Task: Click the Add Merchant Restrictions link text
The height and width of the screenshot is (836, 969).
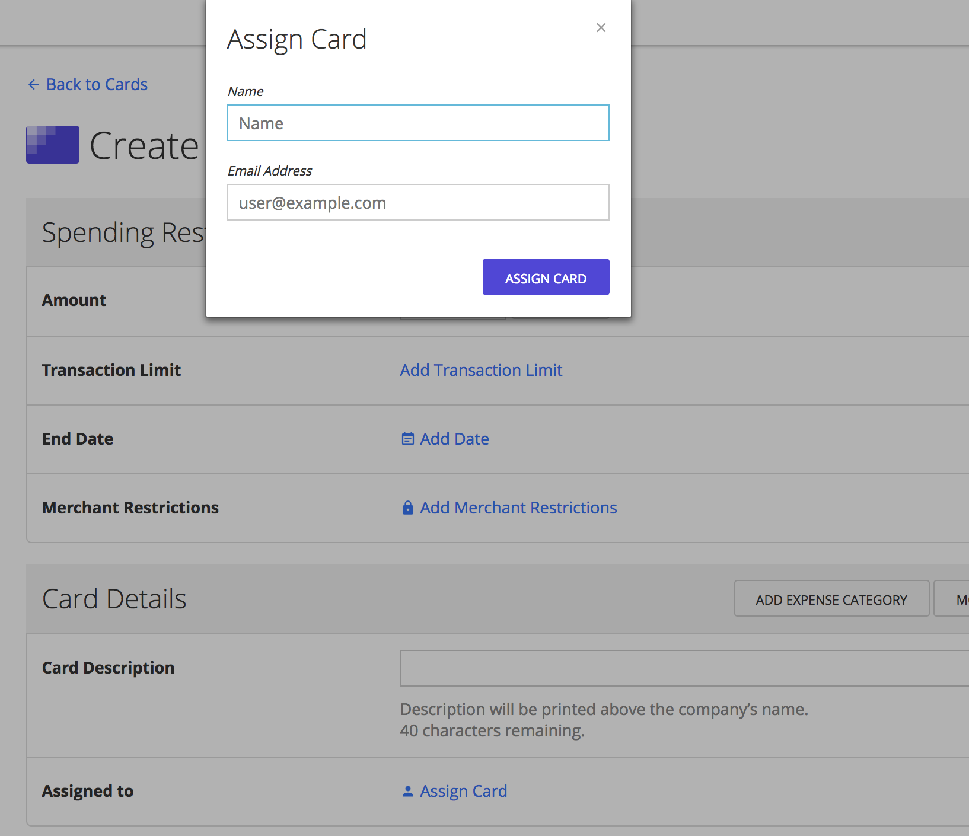Action: point(518,508)
